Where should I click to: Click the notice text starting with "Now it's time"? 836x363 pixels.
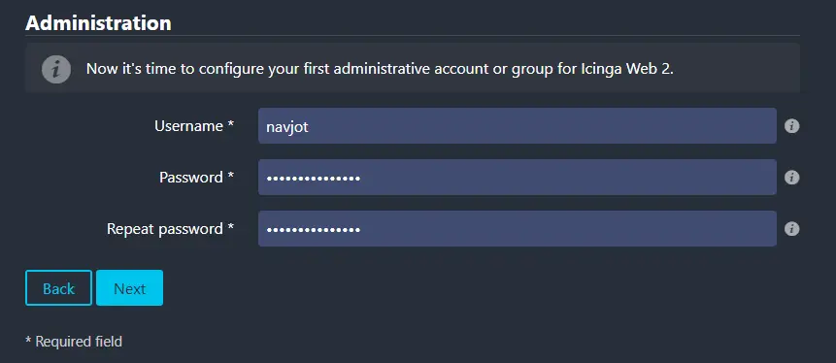[381, 69]
